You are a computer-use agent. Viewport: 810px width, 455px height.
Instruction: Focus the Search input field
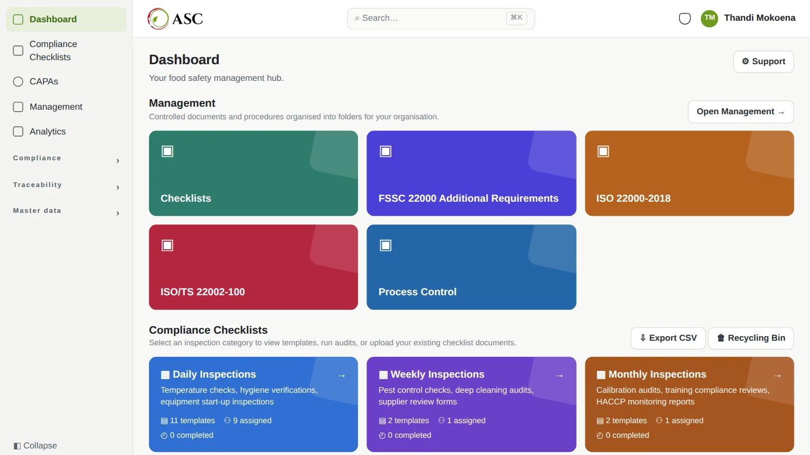[441, 19]
